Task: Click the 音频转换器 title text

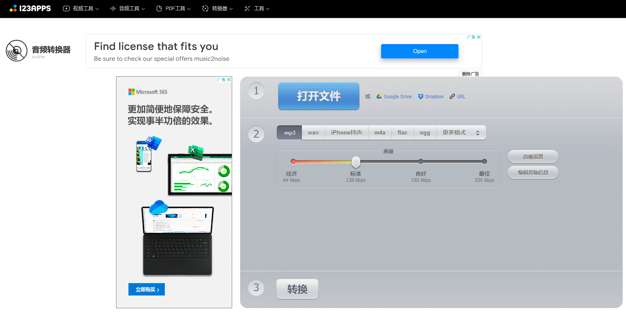Action: tap(51, 50)
